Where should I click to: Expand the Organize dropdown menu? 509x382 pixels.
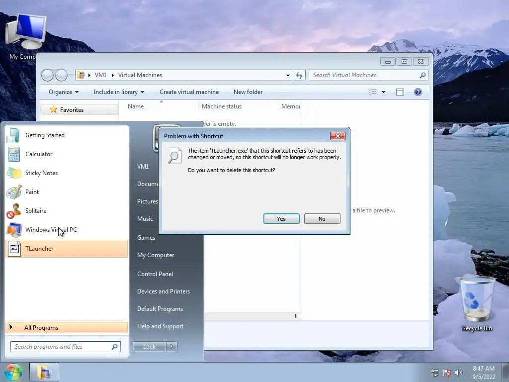(64, 92)
